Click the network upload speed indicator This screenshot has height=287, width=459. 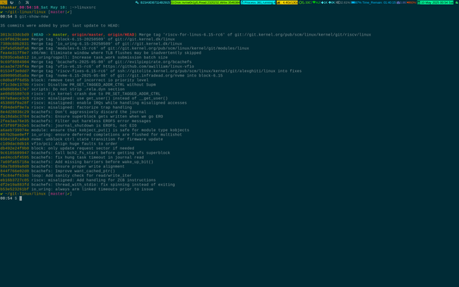pyautogui.click(x=332, y=2)
